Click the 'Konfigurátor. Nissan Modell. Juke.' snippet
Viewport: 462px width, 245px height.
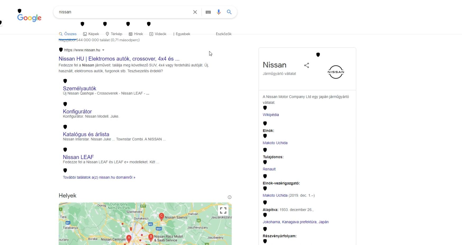tap(91, 116)
